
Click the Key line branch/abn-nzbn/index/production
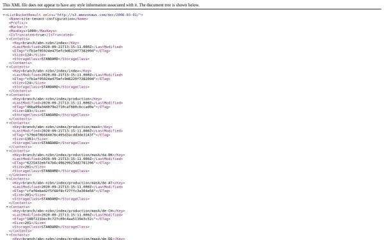pyautogui.click(x=57, y=99)
